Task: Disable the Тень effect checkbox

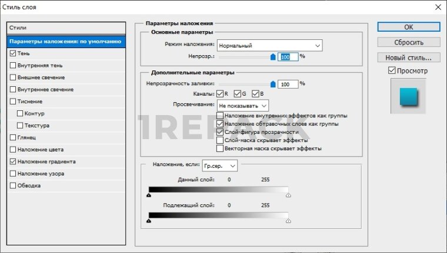Action: 13,53
